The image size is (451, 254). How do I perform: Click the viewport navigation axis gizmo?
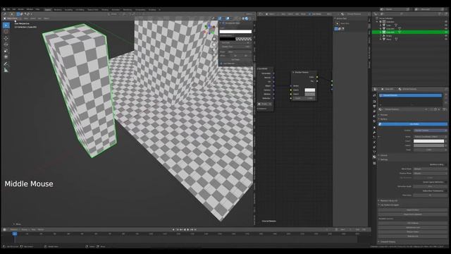209,28
